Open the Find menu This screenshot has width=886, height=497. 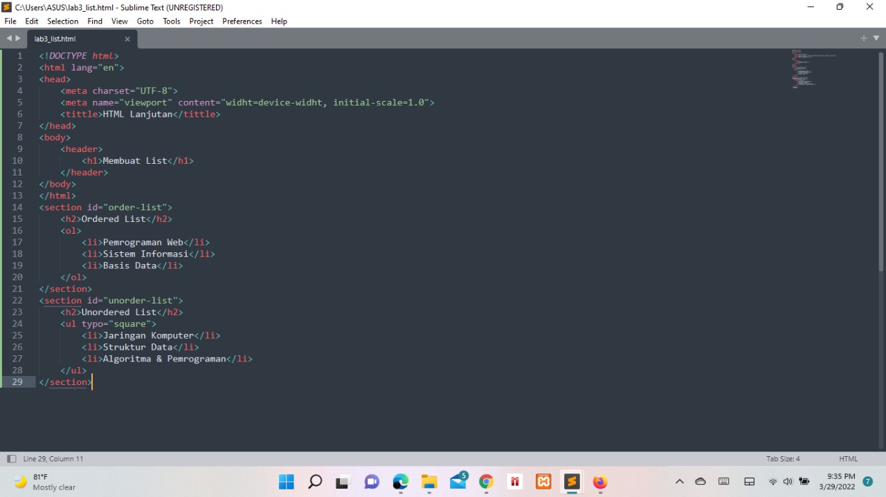(x=95, y=21)
